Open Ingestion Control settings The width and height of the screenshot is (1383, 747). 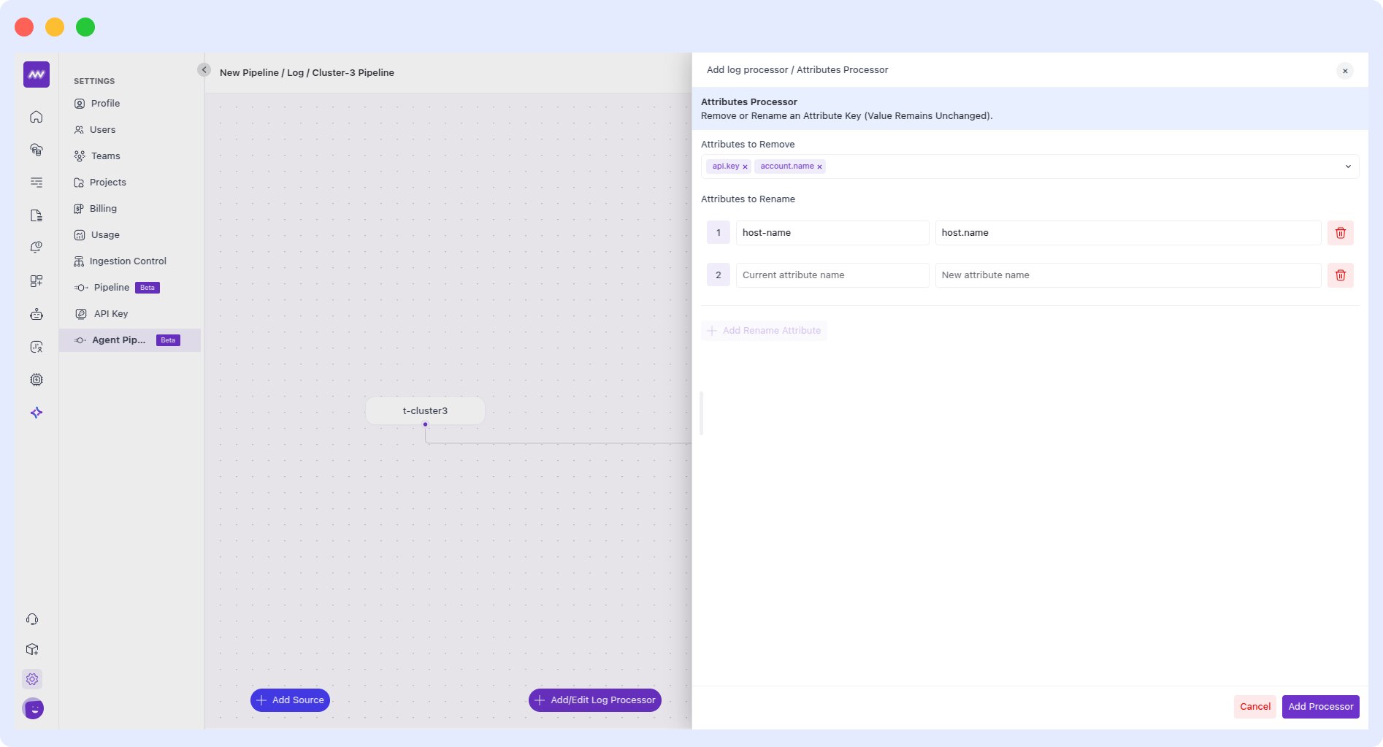pos(128,261)
